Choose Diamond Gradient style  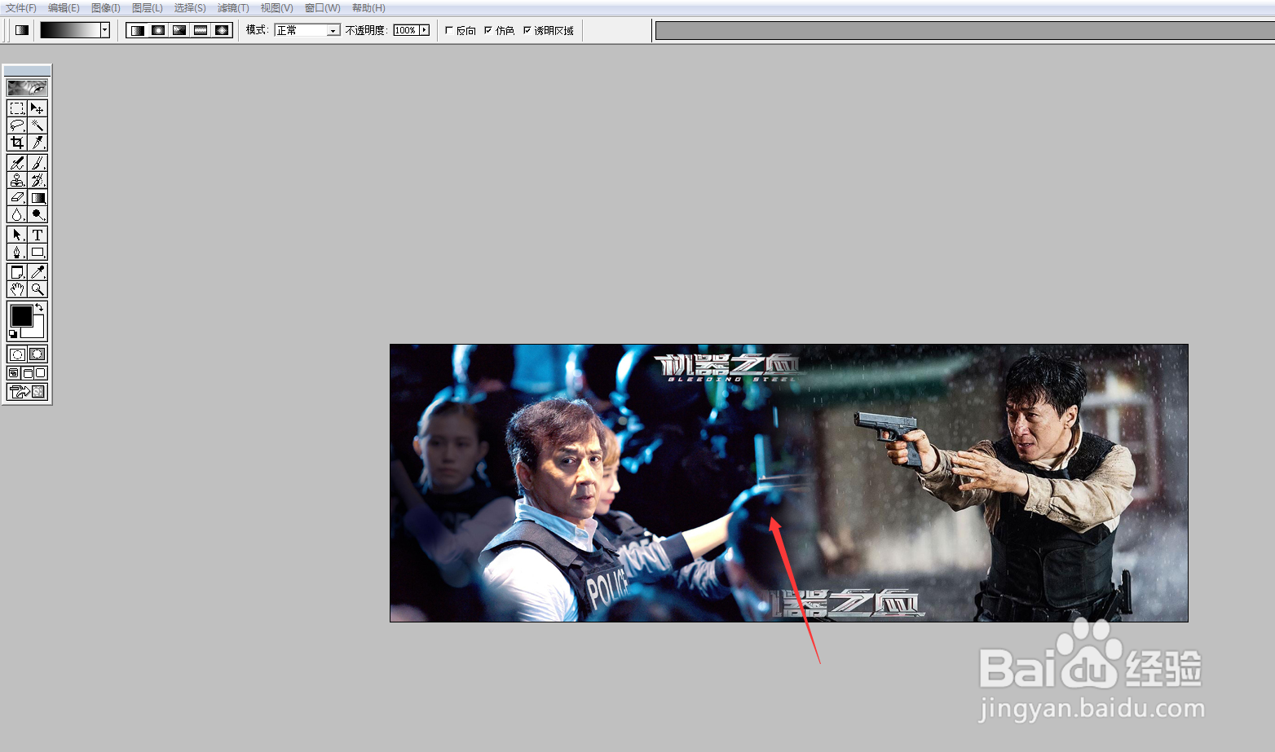pos(222,30)
